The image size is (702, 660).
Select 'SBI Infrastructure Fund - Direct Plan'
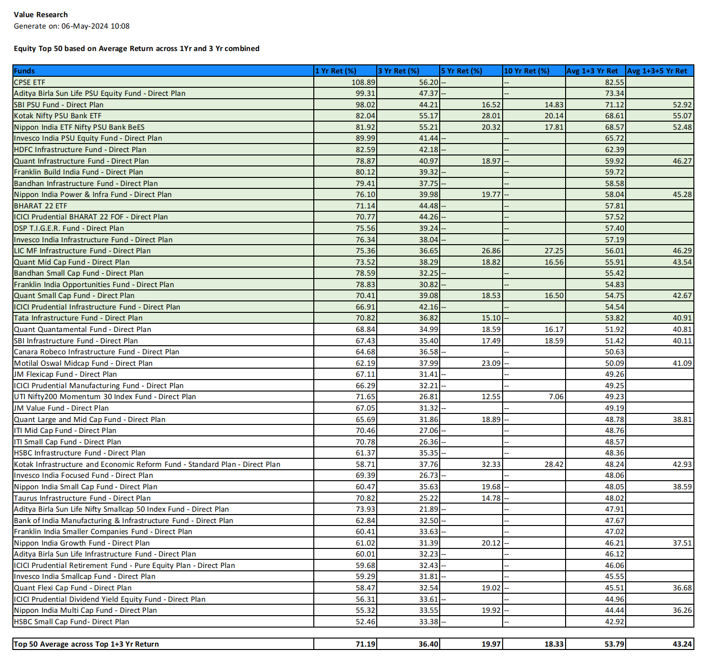click(76, 340)
